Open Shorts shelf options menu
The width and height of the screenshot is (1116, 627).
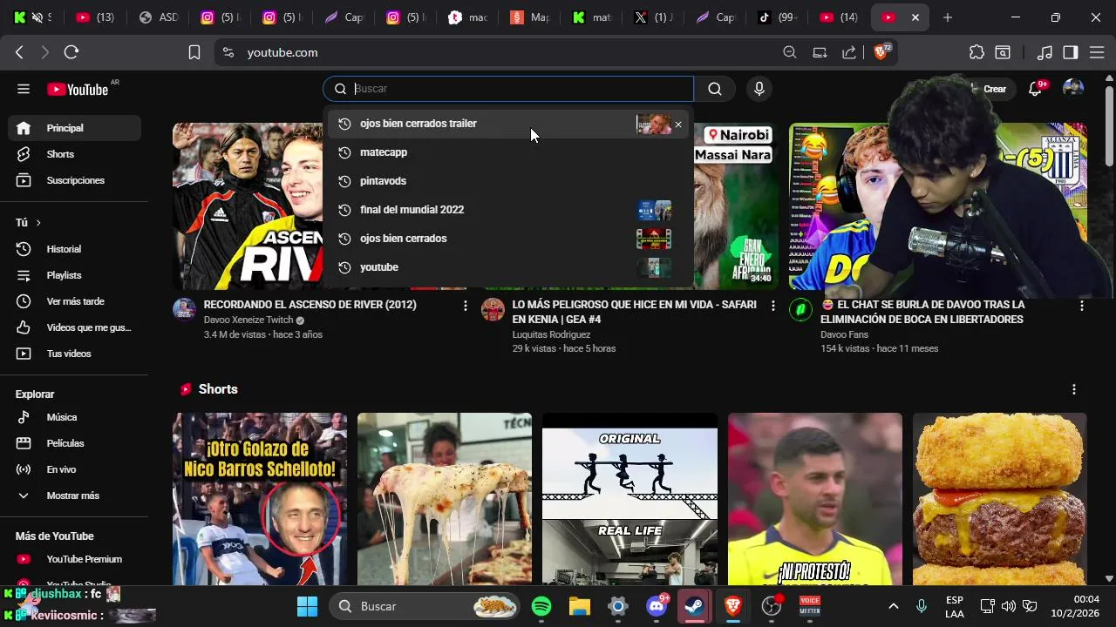click(x=1074, y=389)
